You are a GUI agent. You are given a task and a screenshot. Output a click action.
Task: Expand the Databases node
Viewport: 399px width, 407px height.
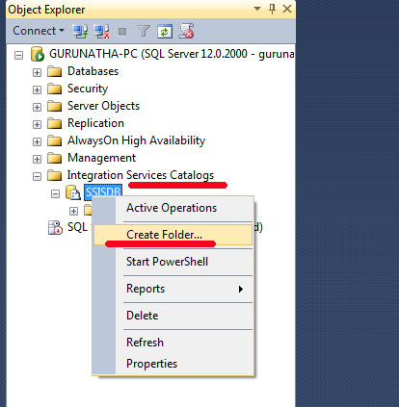[x=37, y=72]
